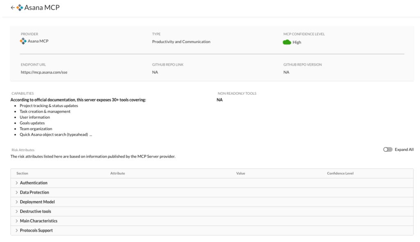420x242 pixels.
Task: Expand the Destructive tools section chevron
Action: click(16, 212)
